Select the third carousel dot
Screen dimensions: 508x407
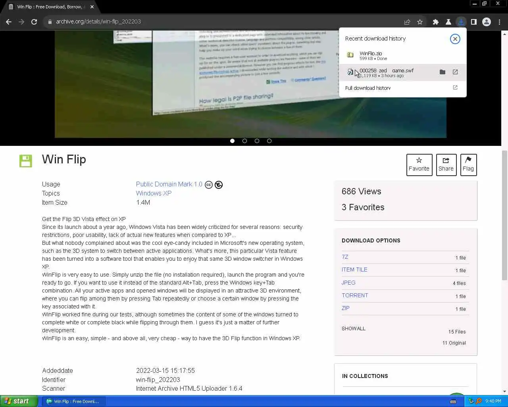[x=257, y=141]
